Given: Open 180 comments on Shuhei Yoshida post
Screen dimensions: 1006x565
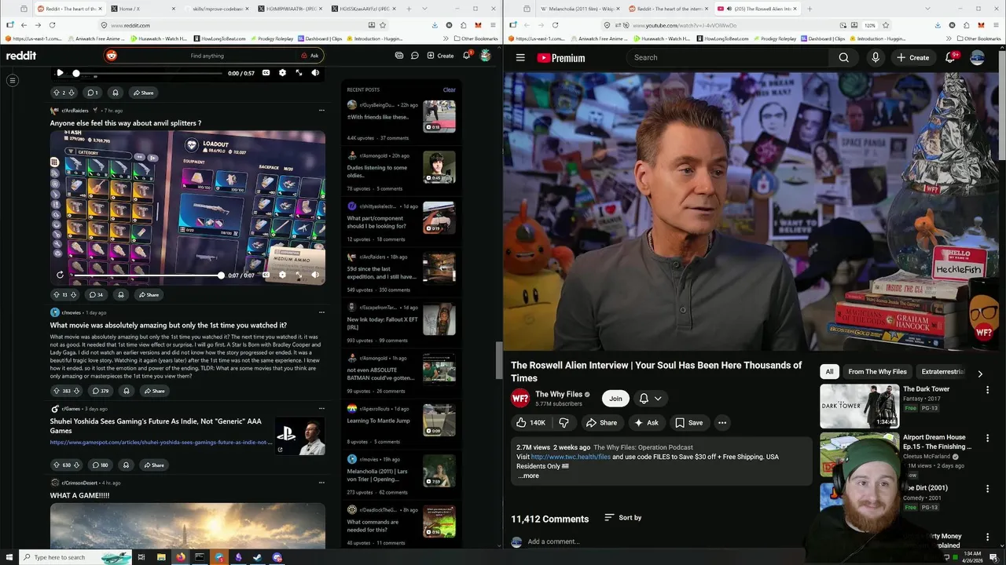Looking at the screenshot, I should 99,465.
